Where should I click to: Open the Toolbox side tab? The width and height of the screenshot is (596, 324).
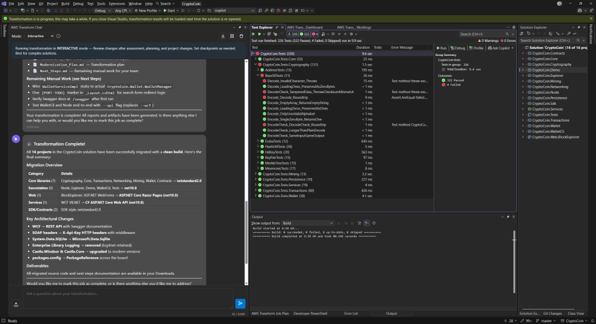tap(5, 31)
